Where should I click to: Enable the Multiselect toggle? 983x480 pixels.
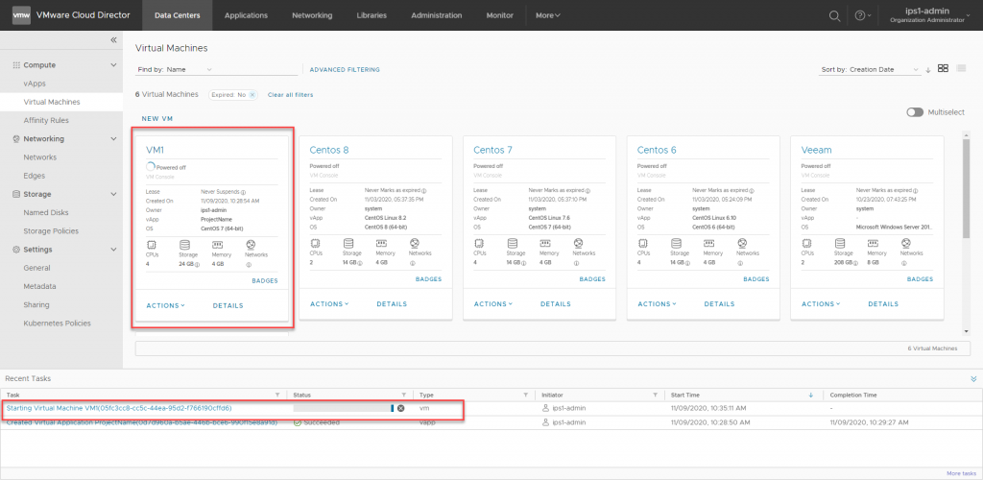(x=915, y=112)
